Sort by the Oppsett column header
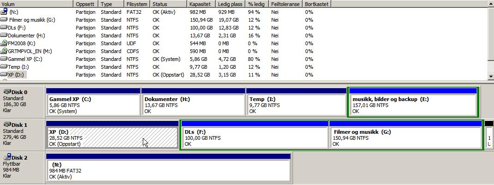Image resolution: width=494 pixels, height=185 pixels. 86,4
